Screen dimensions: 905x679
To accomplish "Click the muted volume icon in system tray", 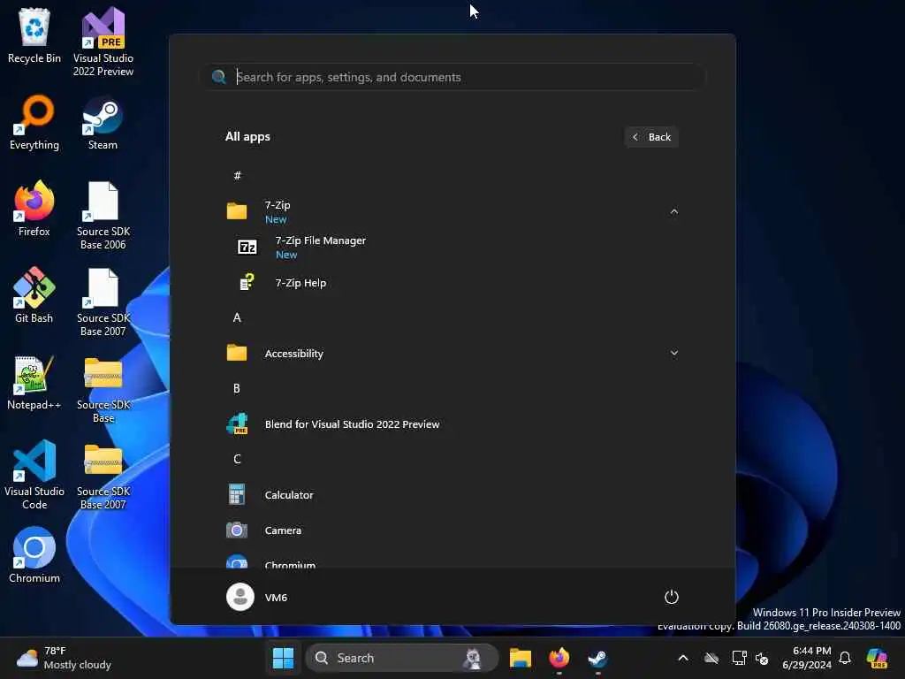I will 762,658.
